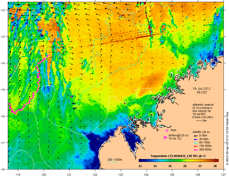Click the cyan 200 1000m isobath legend line
This screenshot has width=229, height=177.
tap(113, 162)
